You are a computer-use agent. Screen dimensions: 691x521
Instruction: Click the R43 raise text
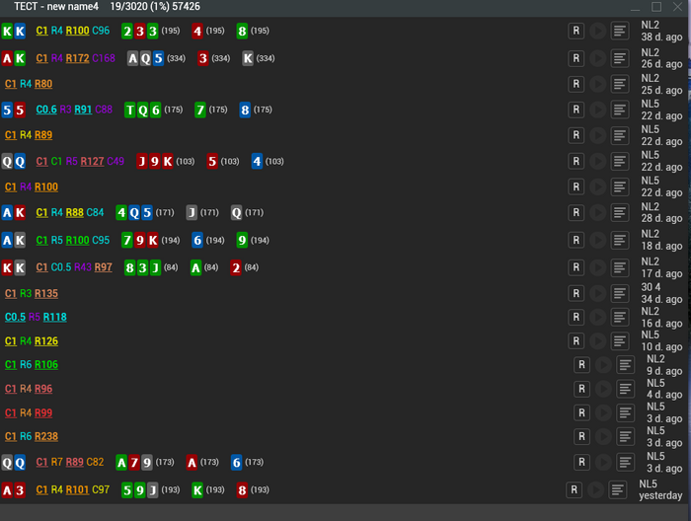(83, 267)
